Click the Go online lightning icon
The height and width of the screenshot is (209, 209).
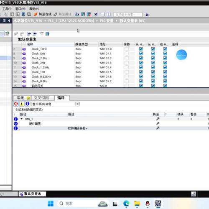pos(36,14)
